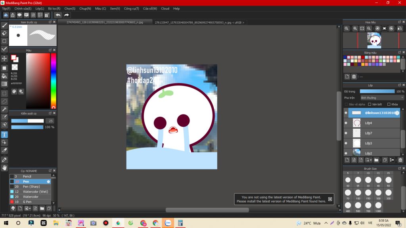Hide layer Lớp7
Screen dimensions: 406x228
click(346, 133)
